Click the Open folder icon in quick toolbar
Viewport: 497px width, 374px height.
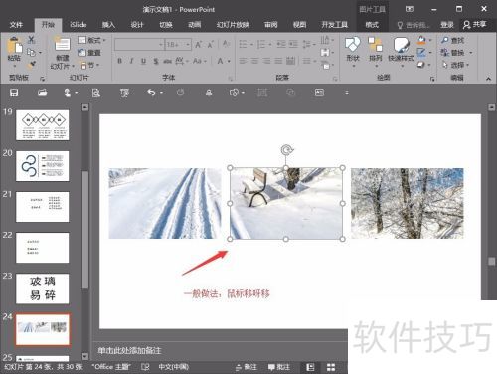pyautogui.click(x=42, y=93)
